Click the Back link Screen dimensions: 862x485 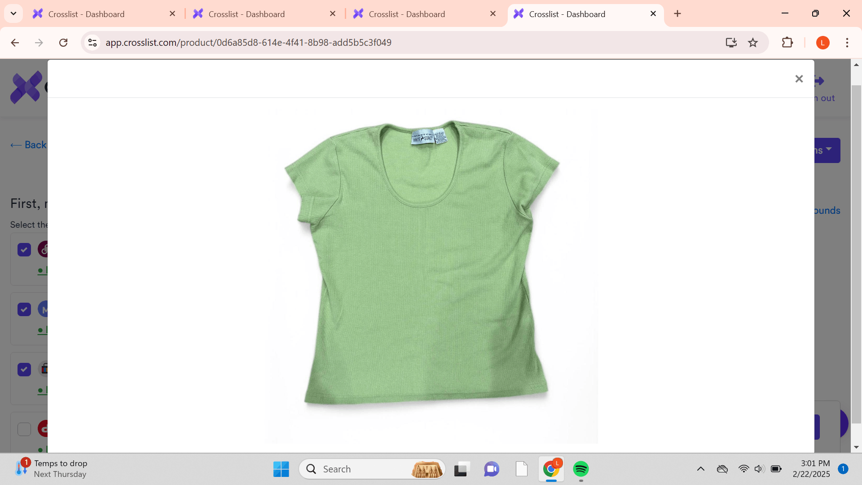[29, 145]
